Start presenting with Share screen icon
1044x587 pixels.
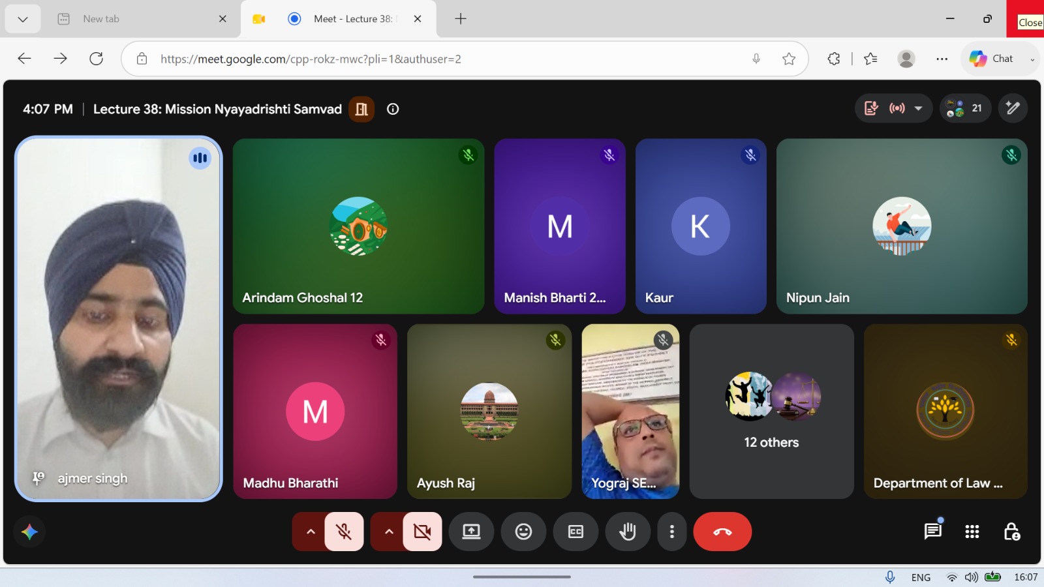[x=471, y=532]
